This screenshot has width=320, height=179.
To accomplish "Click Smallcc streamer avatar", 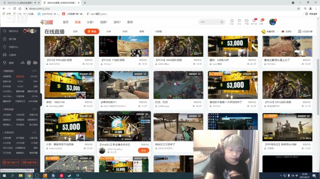I will pos(102,151).
